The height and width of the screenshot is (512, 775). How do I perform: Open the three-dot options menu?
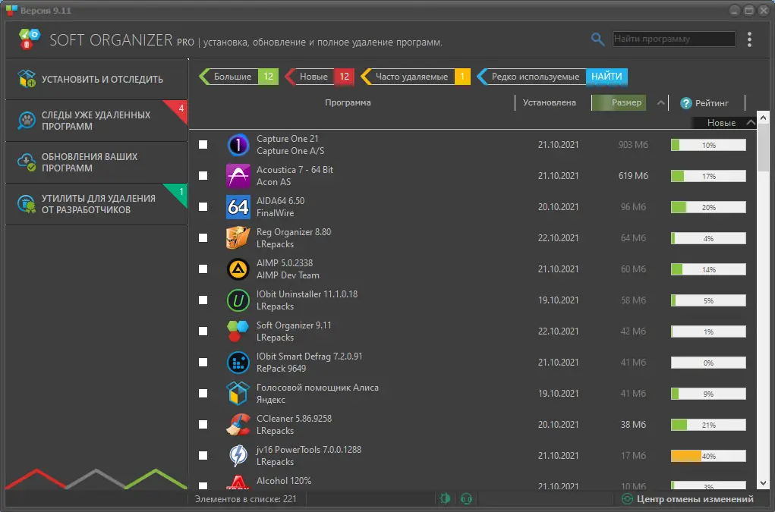[x=749, y=39]
